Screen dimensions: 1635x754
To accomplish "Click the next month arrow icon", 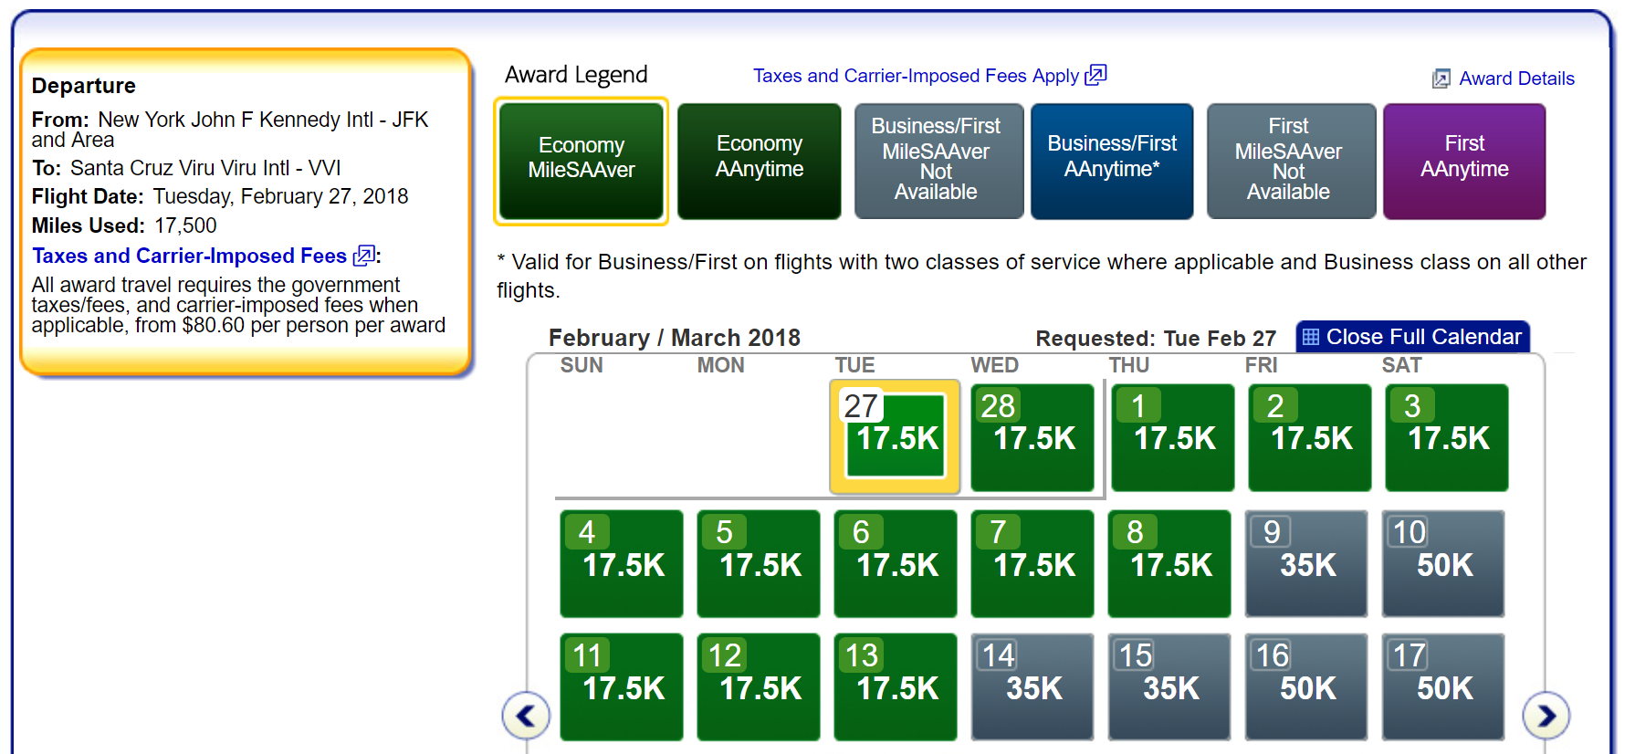I will [1546, 716].
